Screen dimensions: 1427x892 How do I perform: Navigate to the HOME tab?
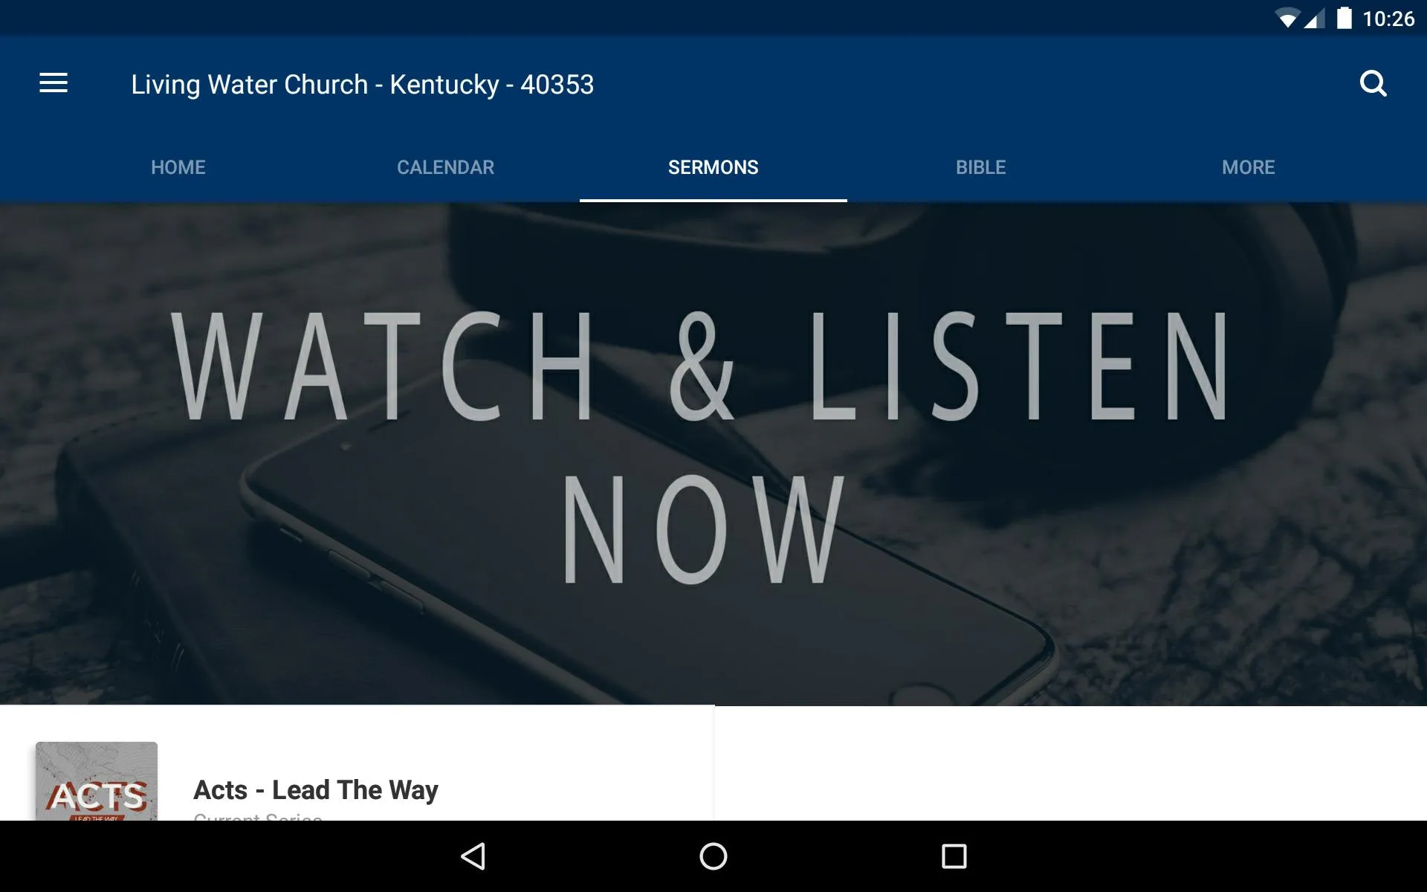point(177,167)
